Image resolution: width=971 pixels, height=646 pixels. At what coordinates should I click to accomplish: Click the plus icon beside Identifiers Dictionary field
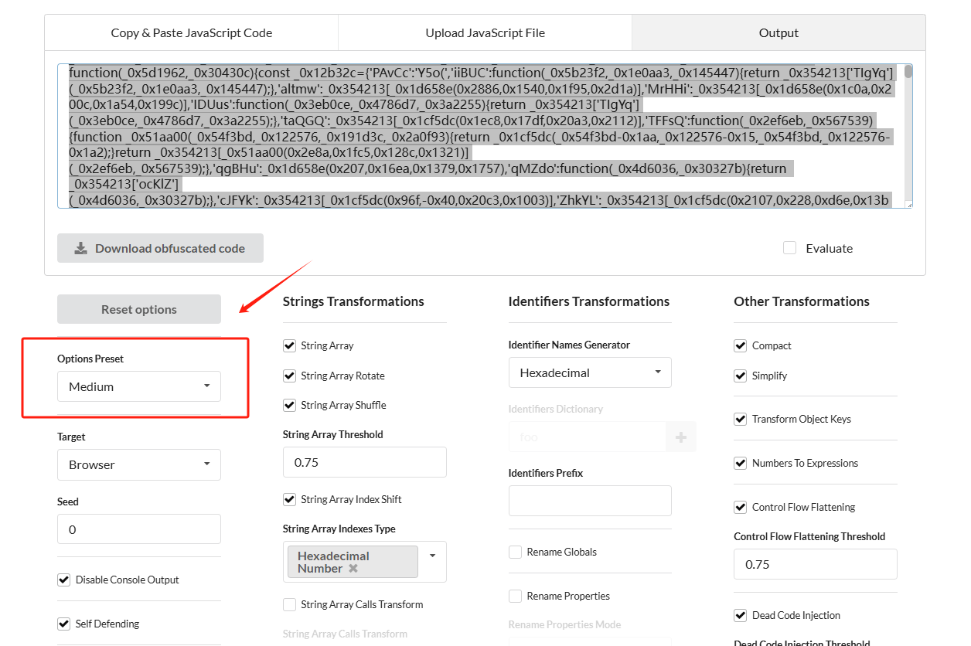(681, 437)
